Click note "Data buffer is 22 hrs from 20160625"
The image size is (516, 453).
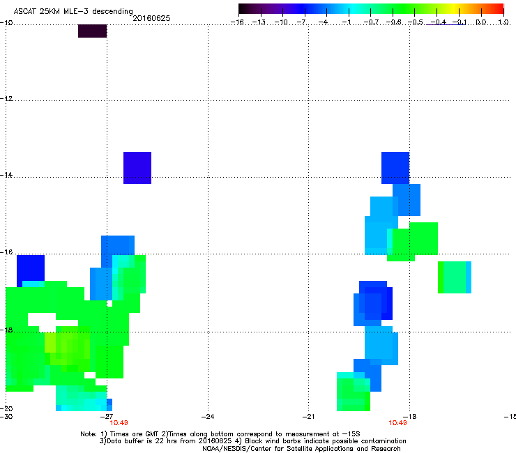tap(169, 441)
